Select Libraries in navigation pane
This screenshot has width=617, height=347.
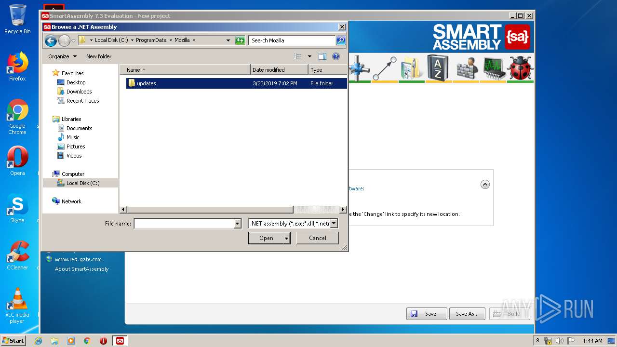click(x=71, y=119)
